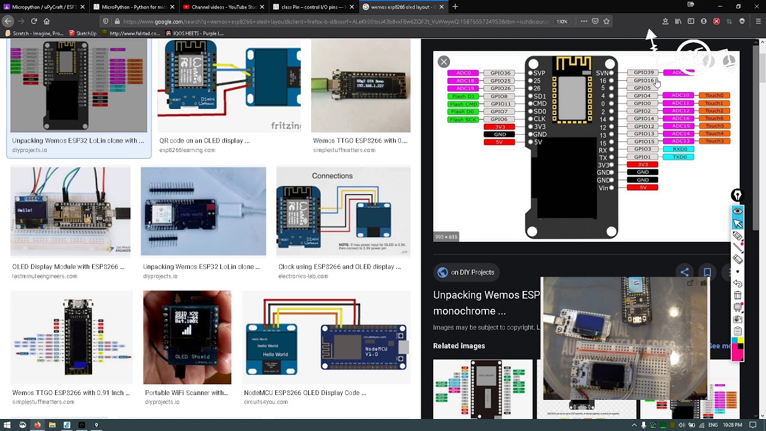Change the pen size dot
766x431 pixels.
pos(737,271)
